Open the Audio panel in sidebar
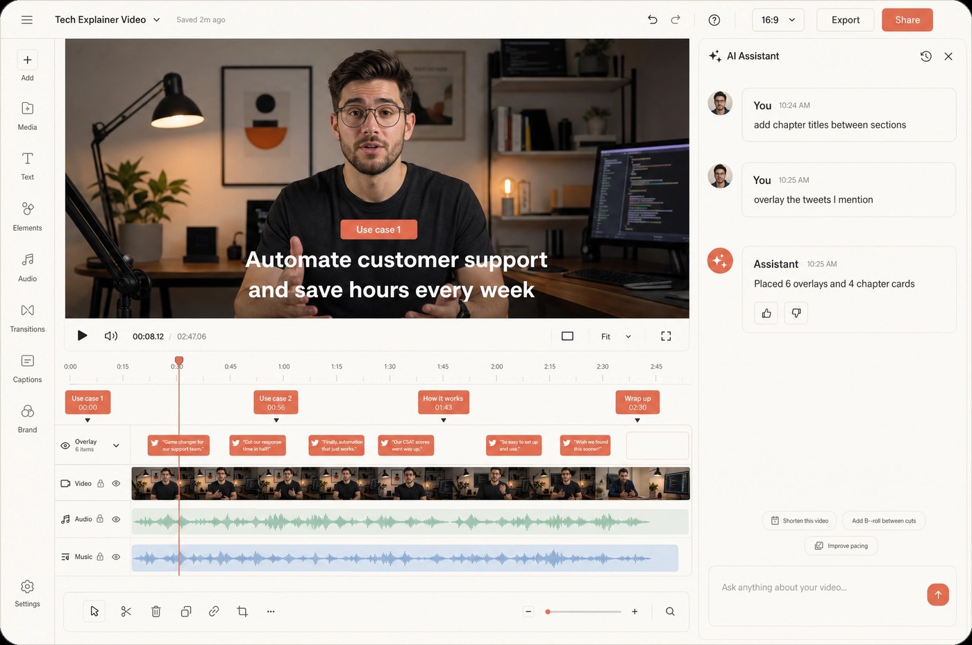 coord(27,267)
